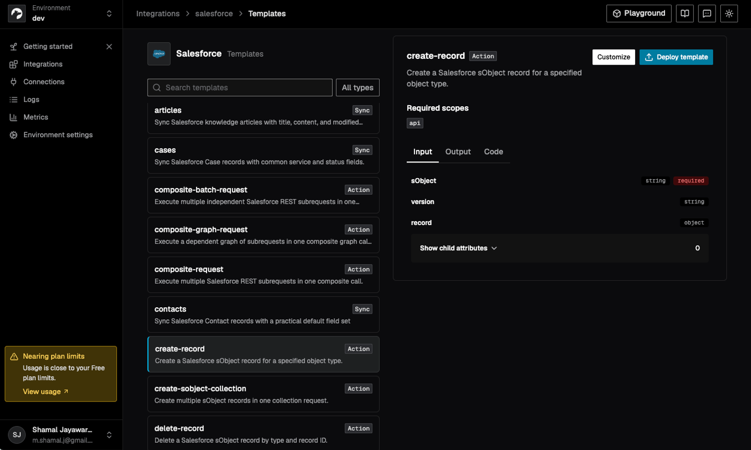
Task: Click the Integrations sidebar icon
Action: (x=14, y=64)
